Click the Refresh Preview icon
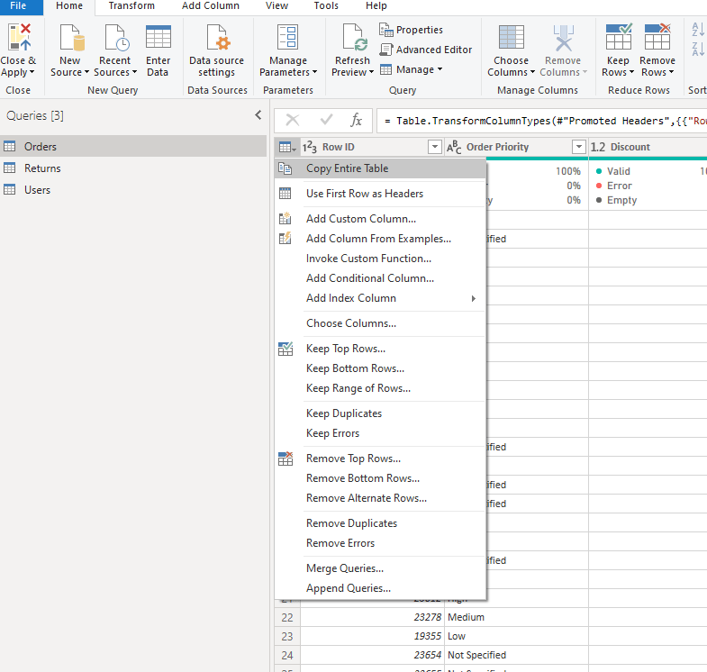 [355, 37]
